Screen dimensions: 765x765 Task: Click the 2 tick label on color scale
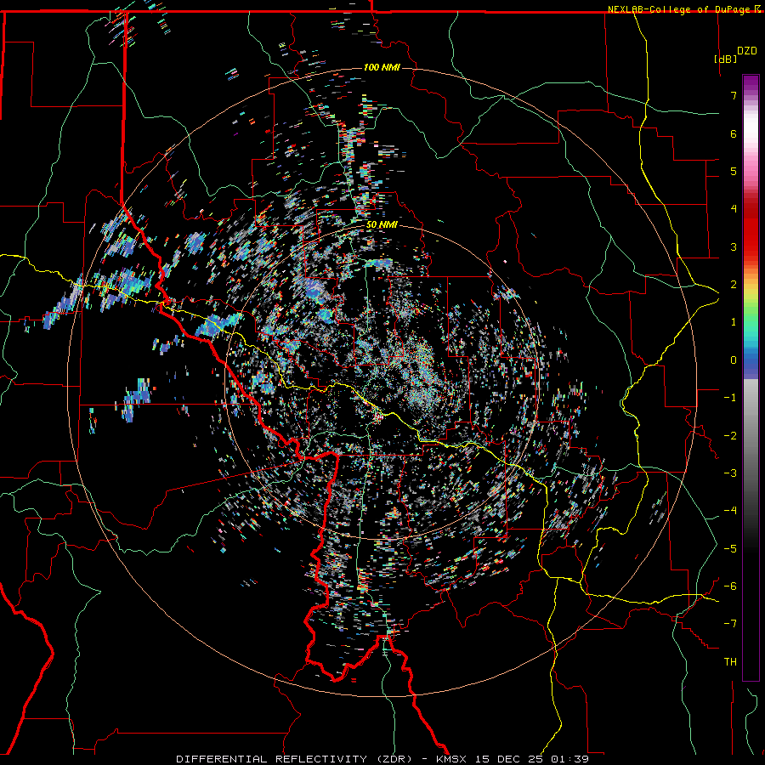pos(734,284)
